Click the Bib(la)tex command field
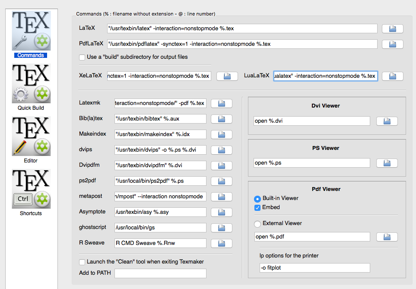This screenshot has width=416, height=289. (161, 119)
